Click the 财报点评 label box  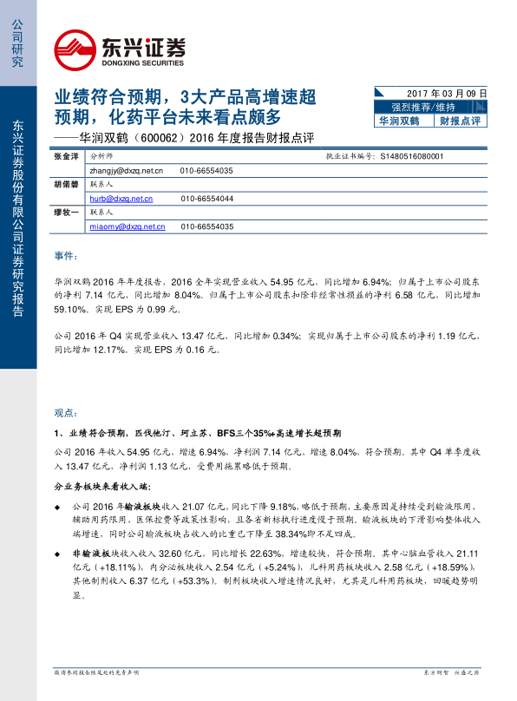coord(461,121)
